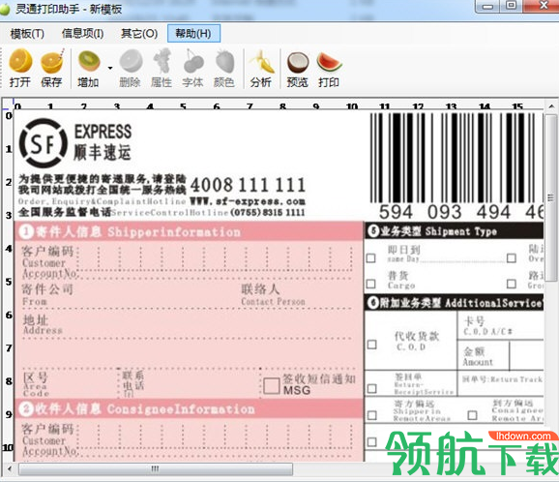The image size is (559, 482).
Task: Click the 增加 (Add) kiwi icon
Action: (89, 61)
